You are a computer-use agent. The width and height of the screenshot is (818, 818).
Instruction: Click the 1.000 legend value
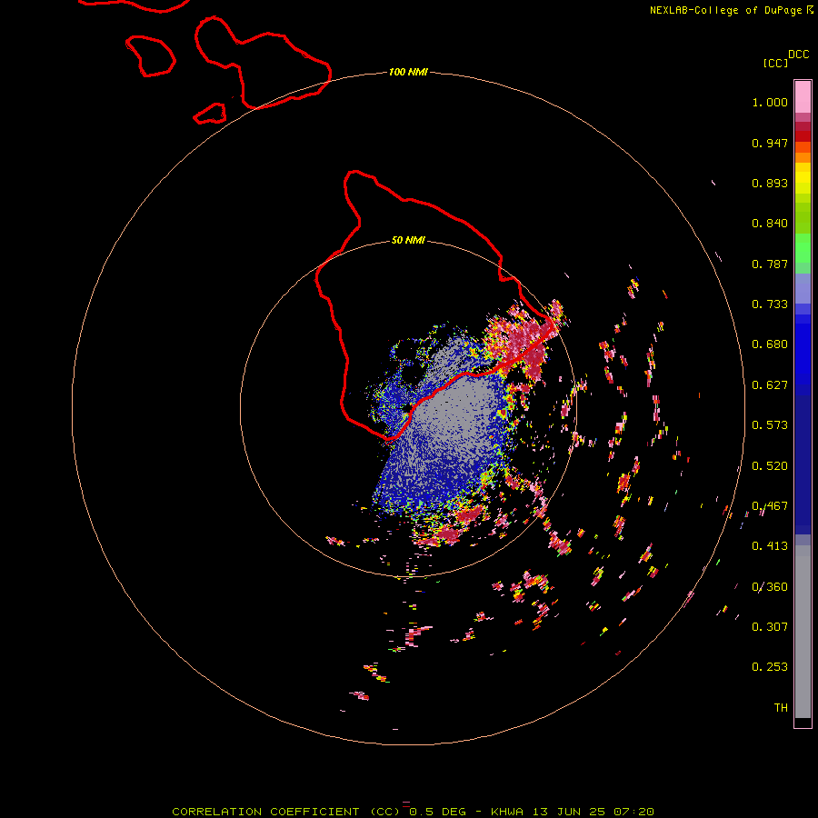pyautogui.click(x=770, y=102)
